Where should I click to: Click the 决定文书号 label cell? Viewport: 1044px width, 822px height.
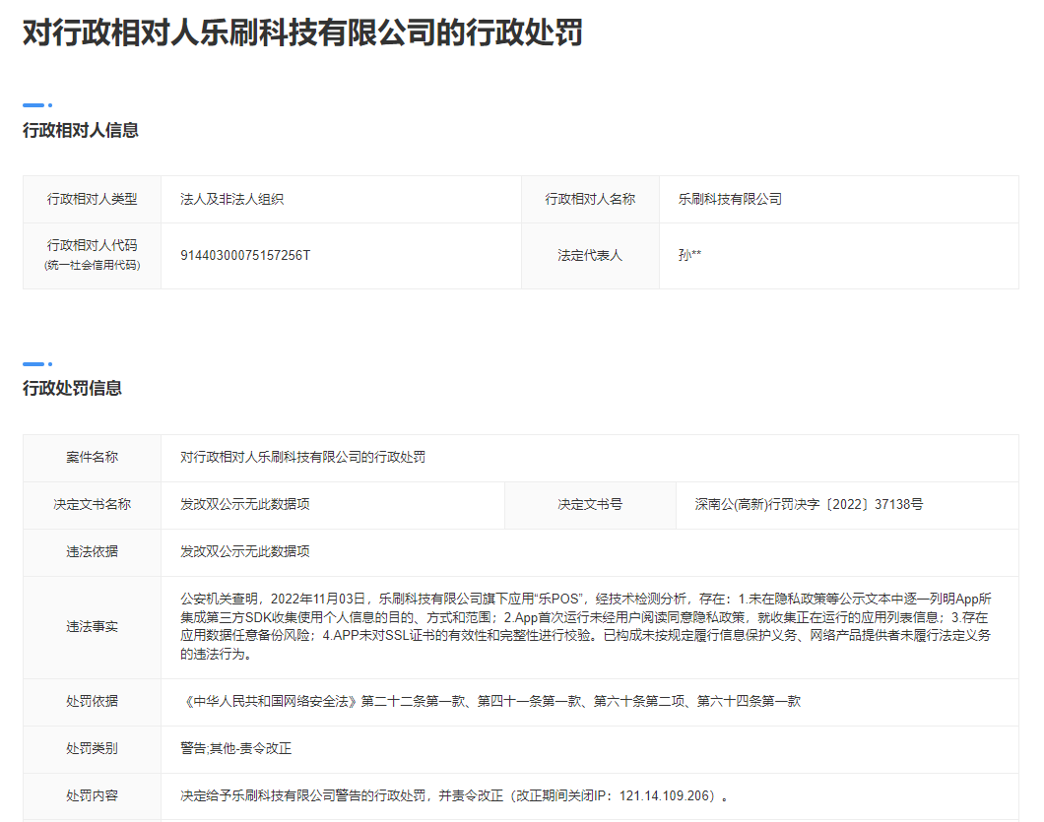point(590,504)
